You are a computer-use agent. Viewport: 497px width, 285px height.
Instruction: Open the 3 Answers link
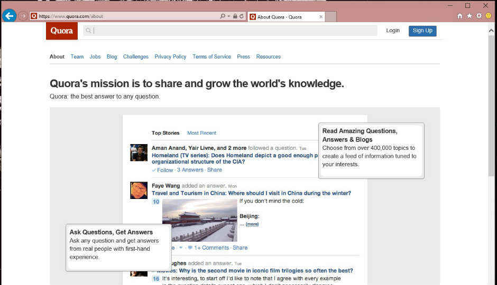(x=190, y=170)
